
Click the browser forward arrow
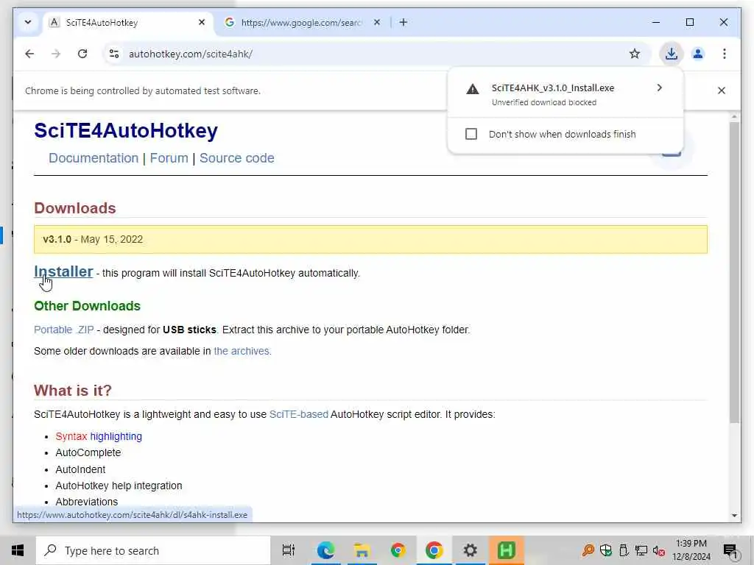click(x=56, y=54)
